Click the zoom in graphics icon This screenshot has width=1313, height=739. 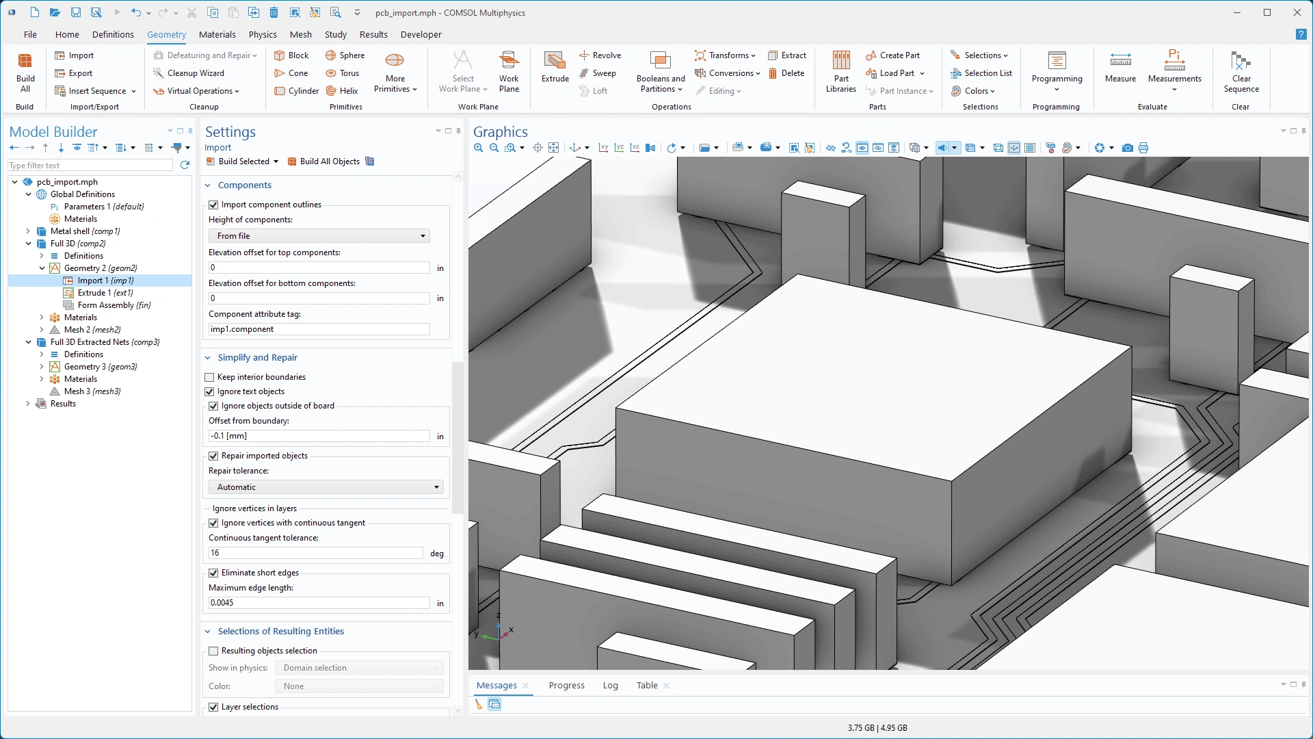click(x=479, y=148)
